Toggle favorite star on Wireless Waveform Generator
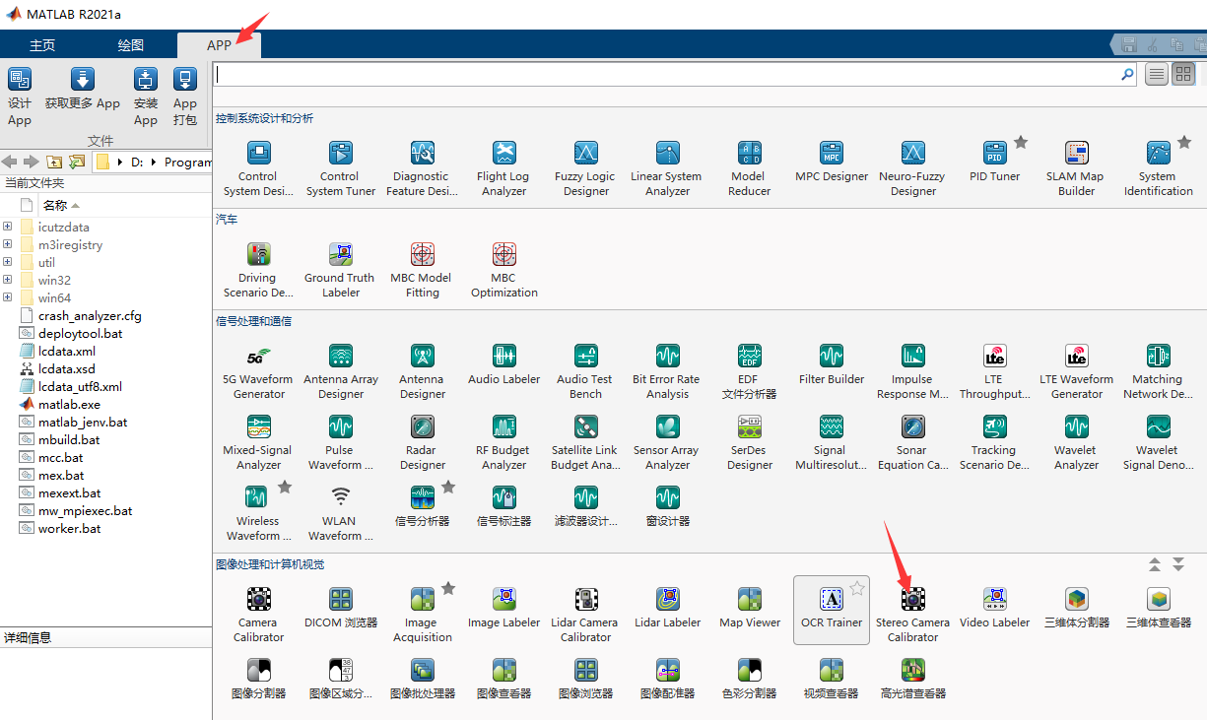Viewport: 1207px width, 720px height. point(285,487)
